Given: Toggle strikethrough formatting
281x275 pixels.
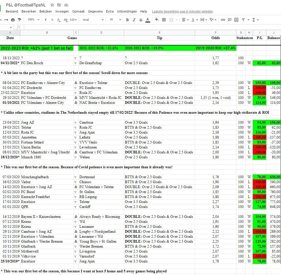Looking at the screenshot, I should pyautogui.click(x=141, y=20).
